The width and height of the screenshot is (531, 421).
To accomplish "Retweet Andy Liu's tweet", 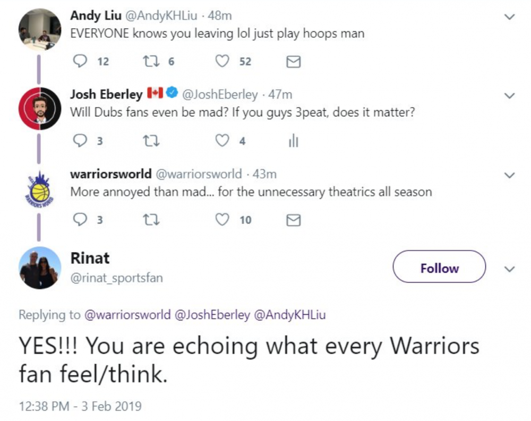I will click(x=150, y=62).
